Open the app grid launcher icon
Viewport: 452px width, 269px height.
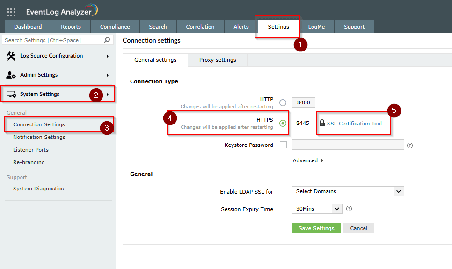(11, 12)
